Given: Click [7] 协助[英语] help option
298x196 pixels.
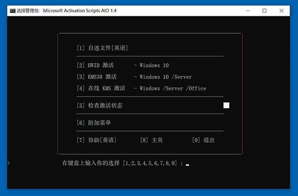Looking at the screenshot, I should pos(96,140).
